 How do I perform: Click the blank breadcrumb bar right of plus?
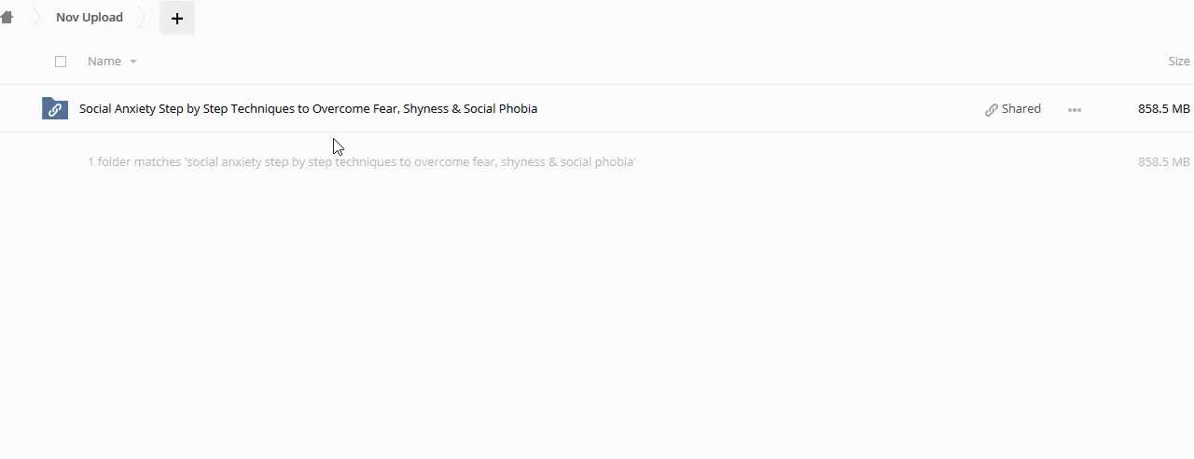(653, 18)
